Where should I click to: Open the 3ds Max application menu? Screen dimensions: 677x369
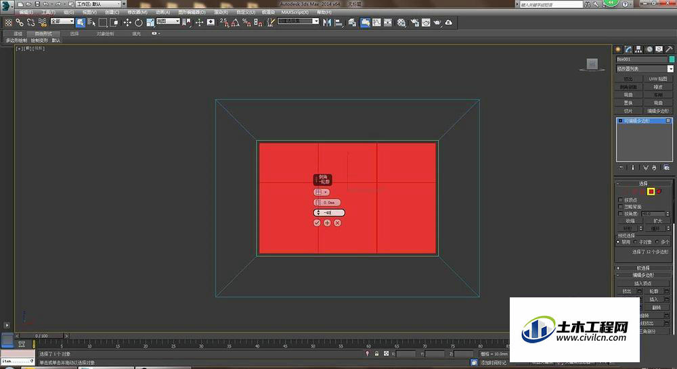pyautogui.click(x=6, y=5)
